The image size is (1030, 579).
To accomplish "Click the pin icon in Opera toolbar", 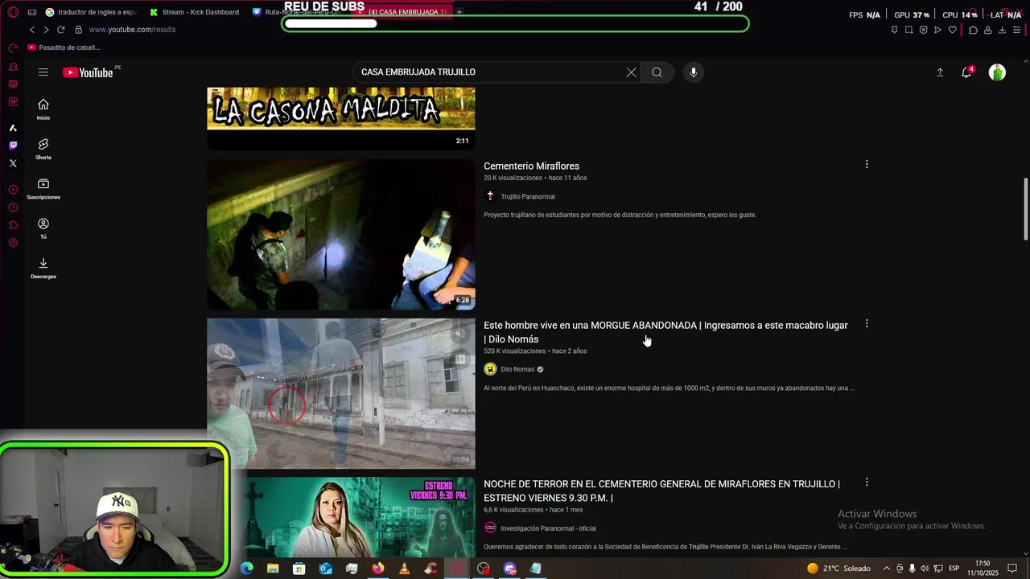I will 894,30.
